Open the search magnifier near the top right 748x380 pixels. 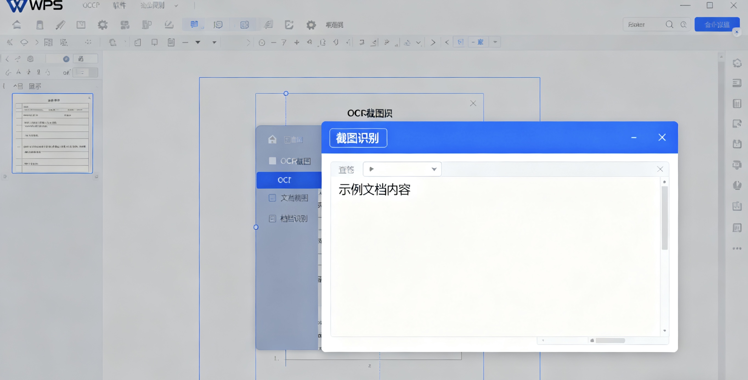click(670, 24)
